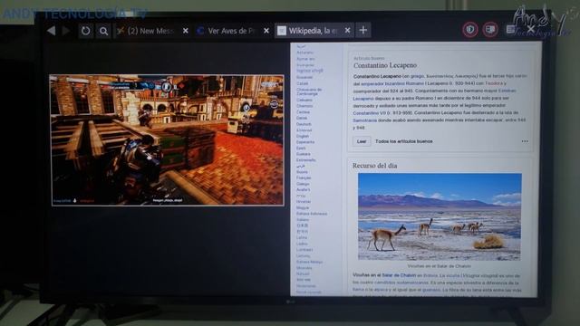
Task: Open the browser menu list icon
Action: pyautogui.click(x=510, y=30)
